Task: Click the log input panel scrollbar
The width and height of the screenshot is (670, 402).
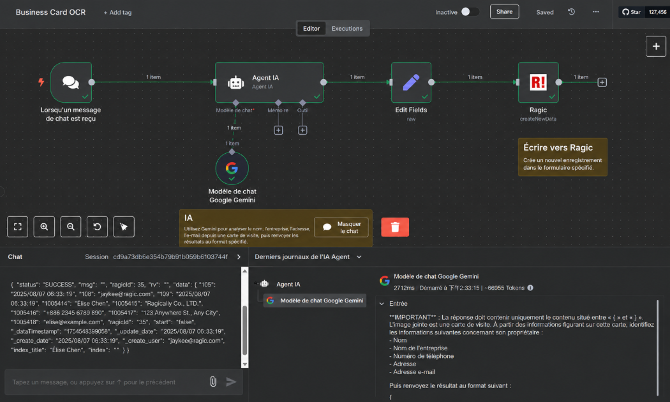Action: pyautogui.click(x=658, y=348)
